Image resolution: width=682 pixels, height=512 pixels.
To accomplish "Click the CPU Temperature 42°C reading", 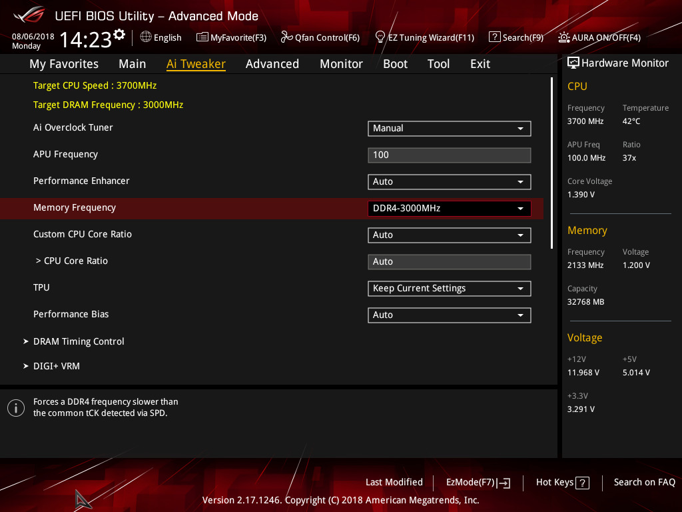I will pos(631,121).
